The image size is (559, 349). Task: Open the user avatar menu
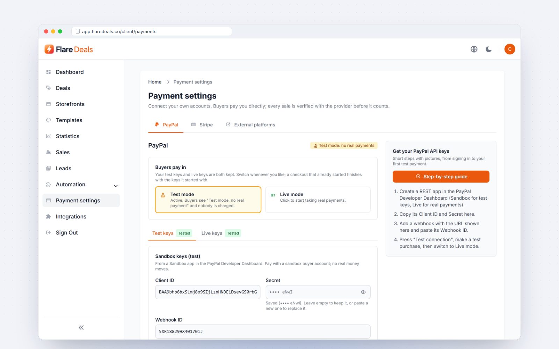point(510,49)
